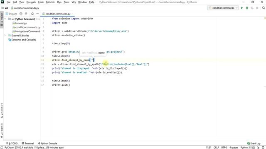The height and width of the screenshot is (149, 266).
Task: Click the driver.get URL link
Action: click(95, 52)
